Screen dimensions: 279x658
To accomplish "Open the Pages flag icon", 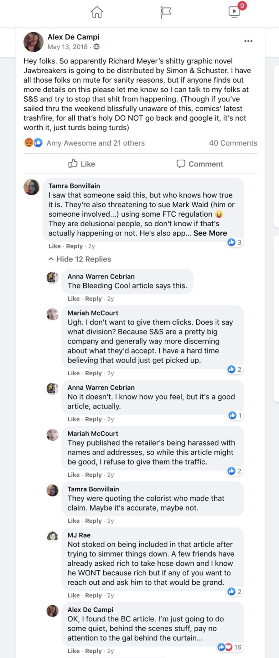I will click(166, 12).
